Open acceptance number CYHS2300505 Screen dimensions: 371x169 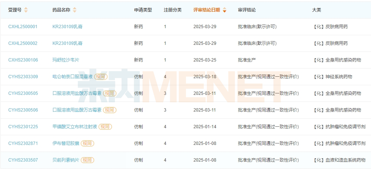23,93
